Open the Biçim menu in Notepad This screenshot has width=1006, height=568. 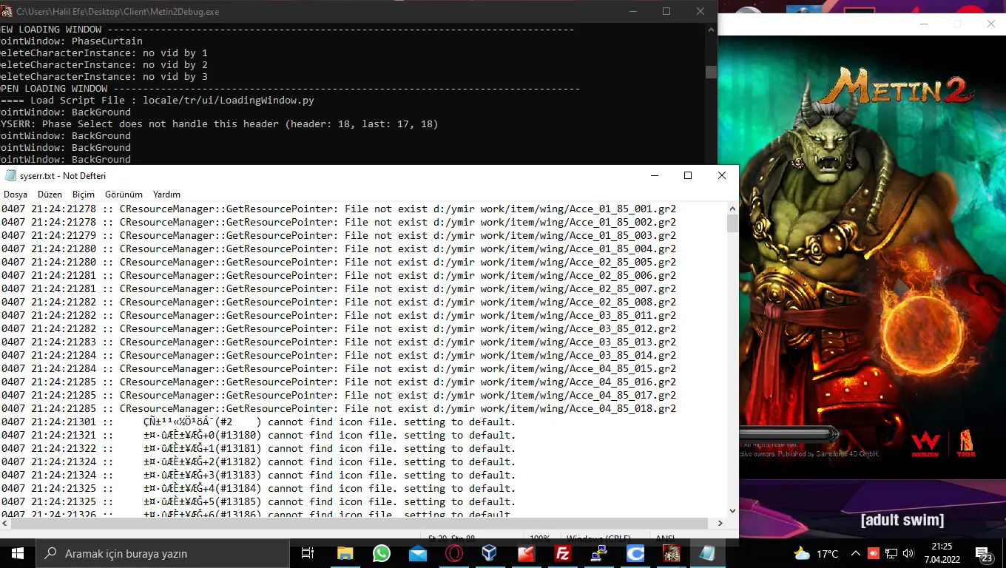(x=84, y=195)
